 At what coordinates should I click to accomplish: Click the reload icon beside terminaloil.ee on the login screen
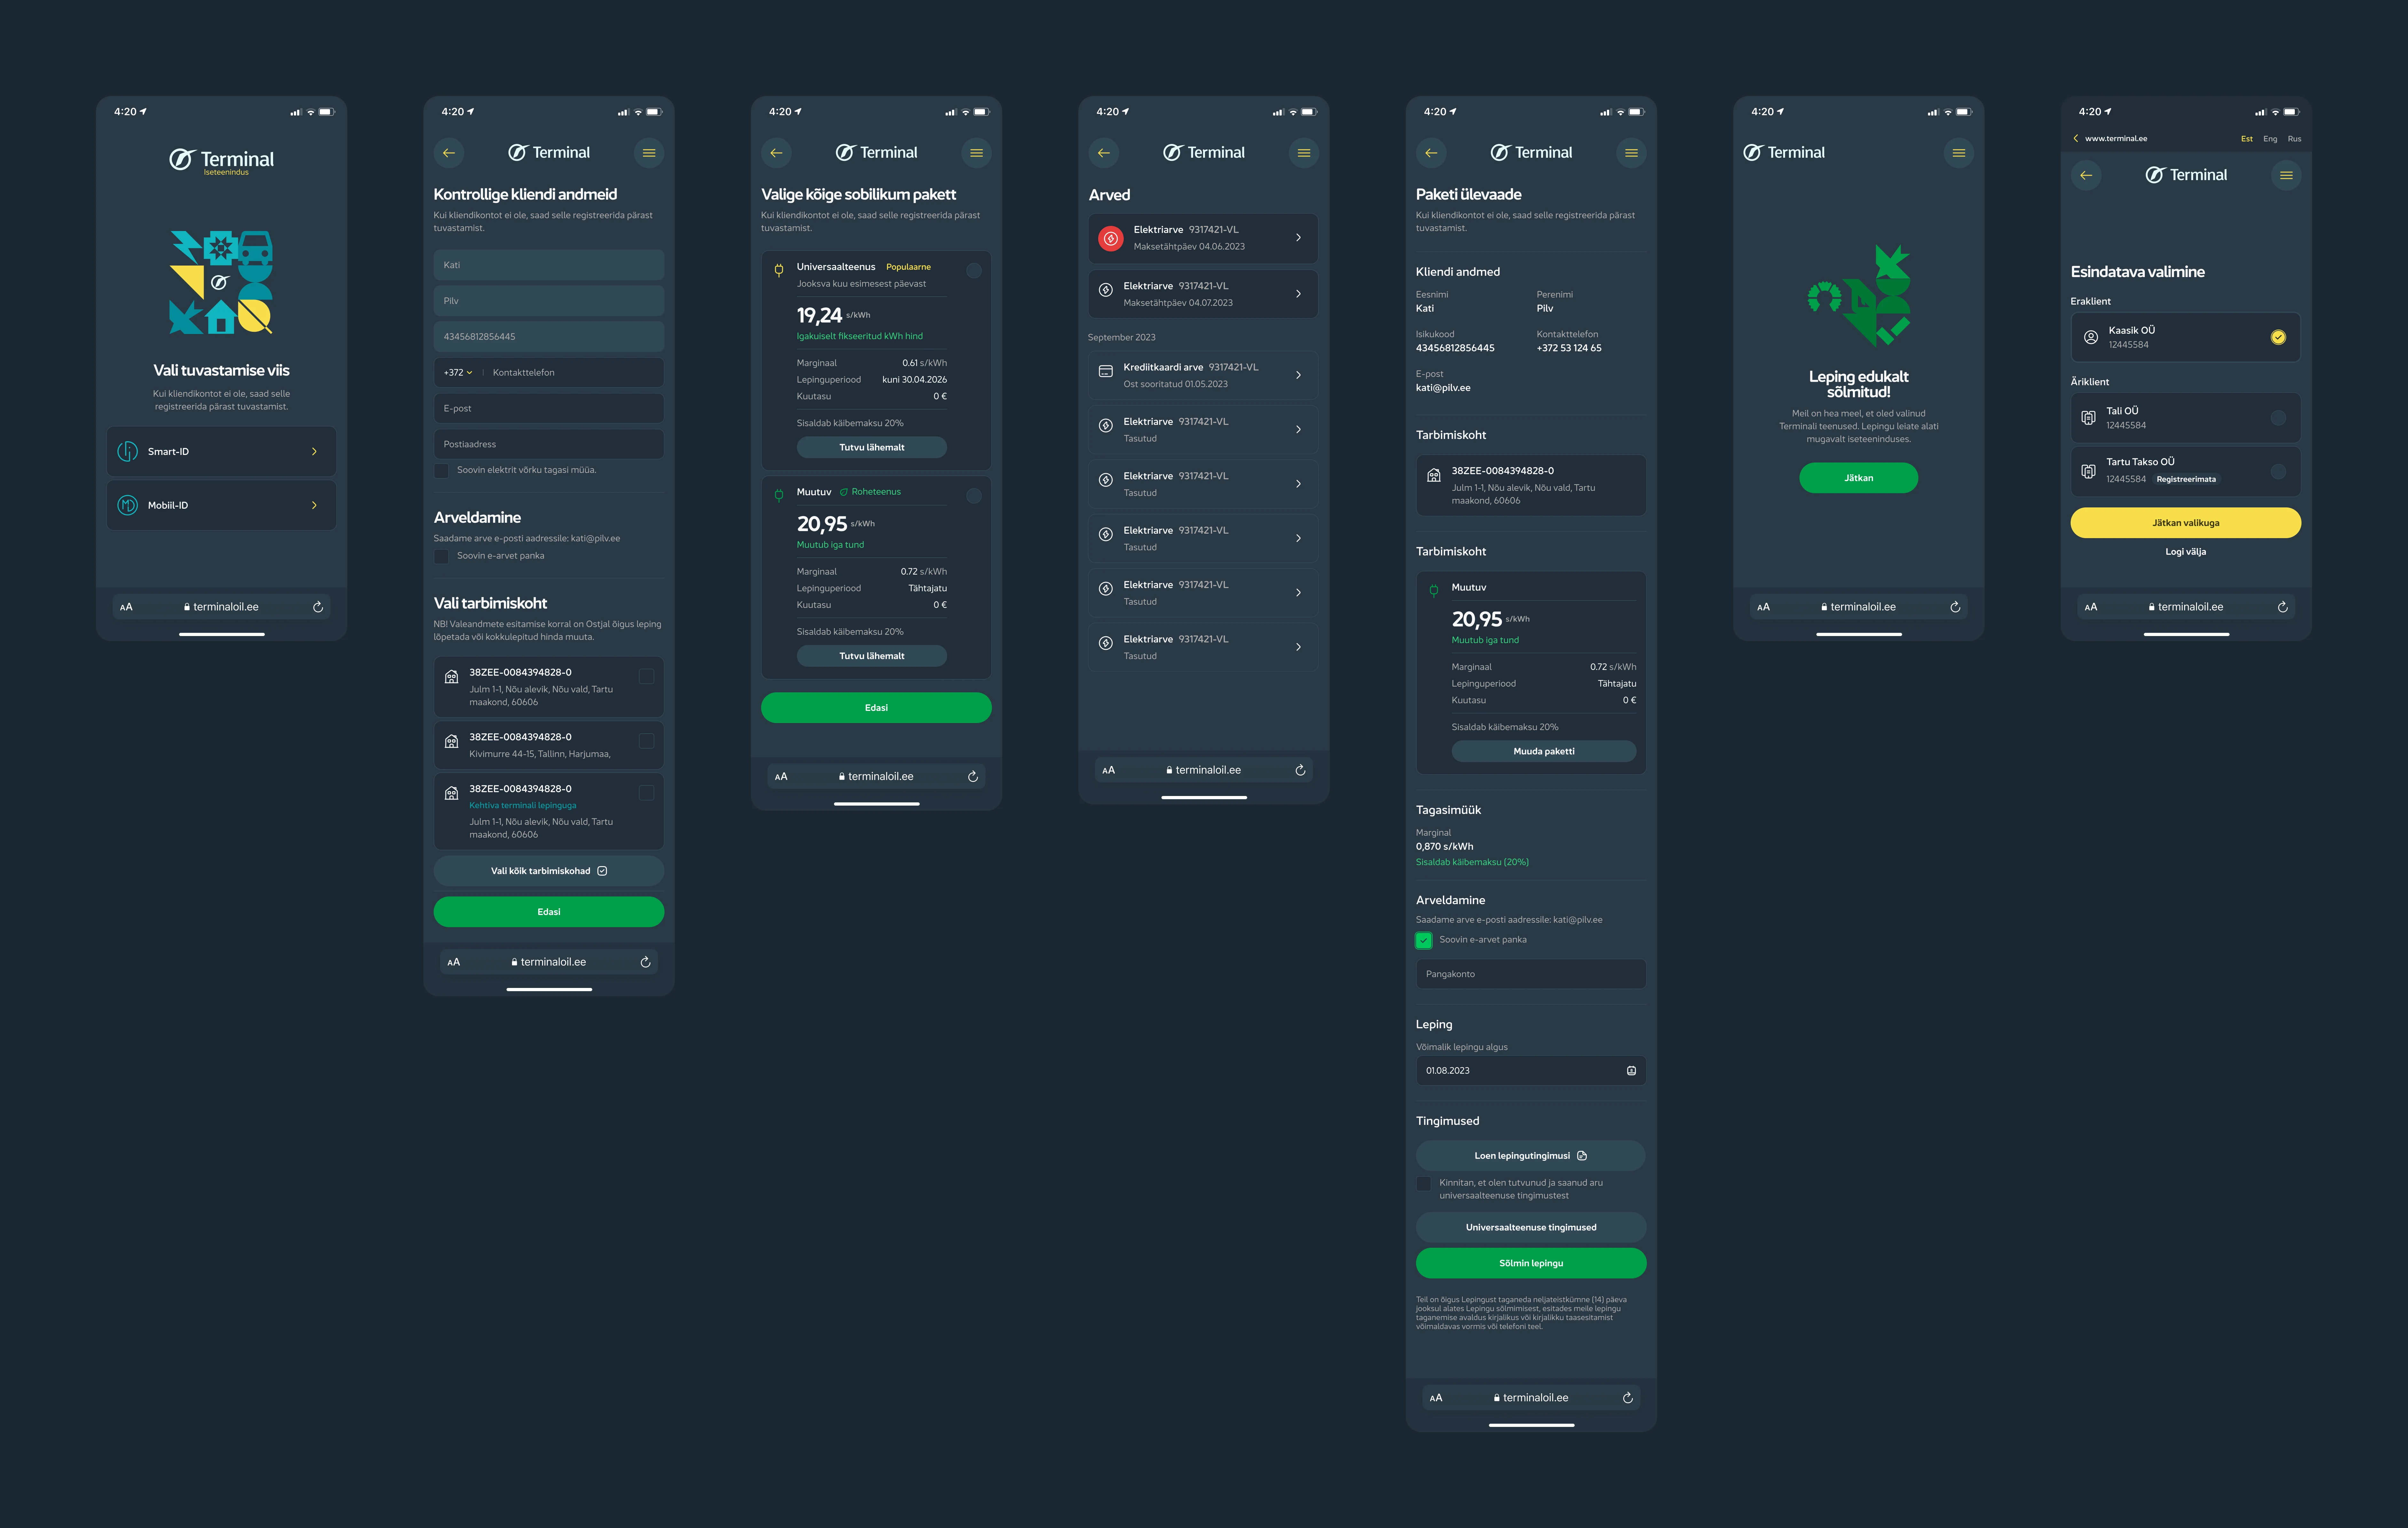(x=318, y=608)
